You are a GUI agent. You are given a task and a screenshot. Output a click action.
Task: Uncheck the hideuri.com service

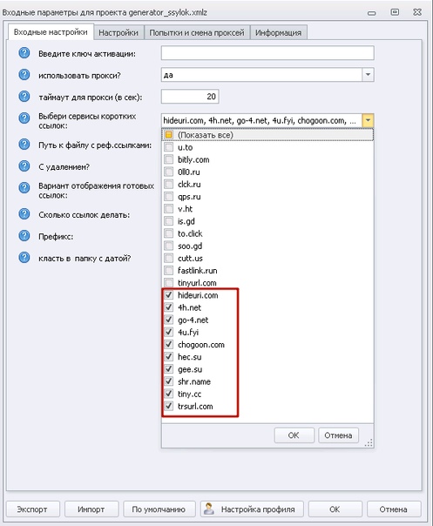click(x=168, y=295)
